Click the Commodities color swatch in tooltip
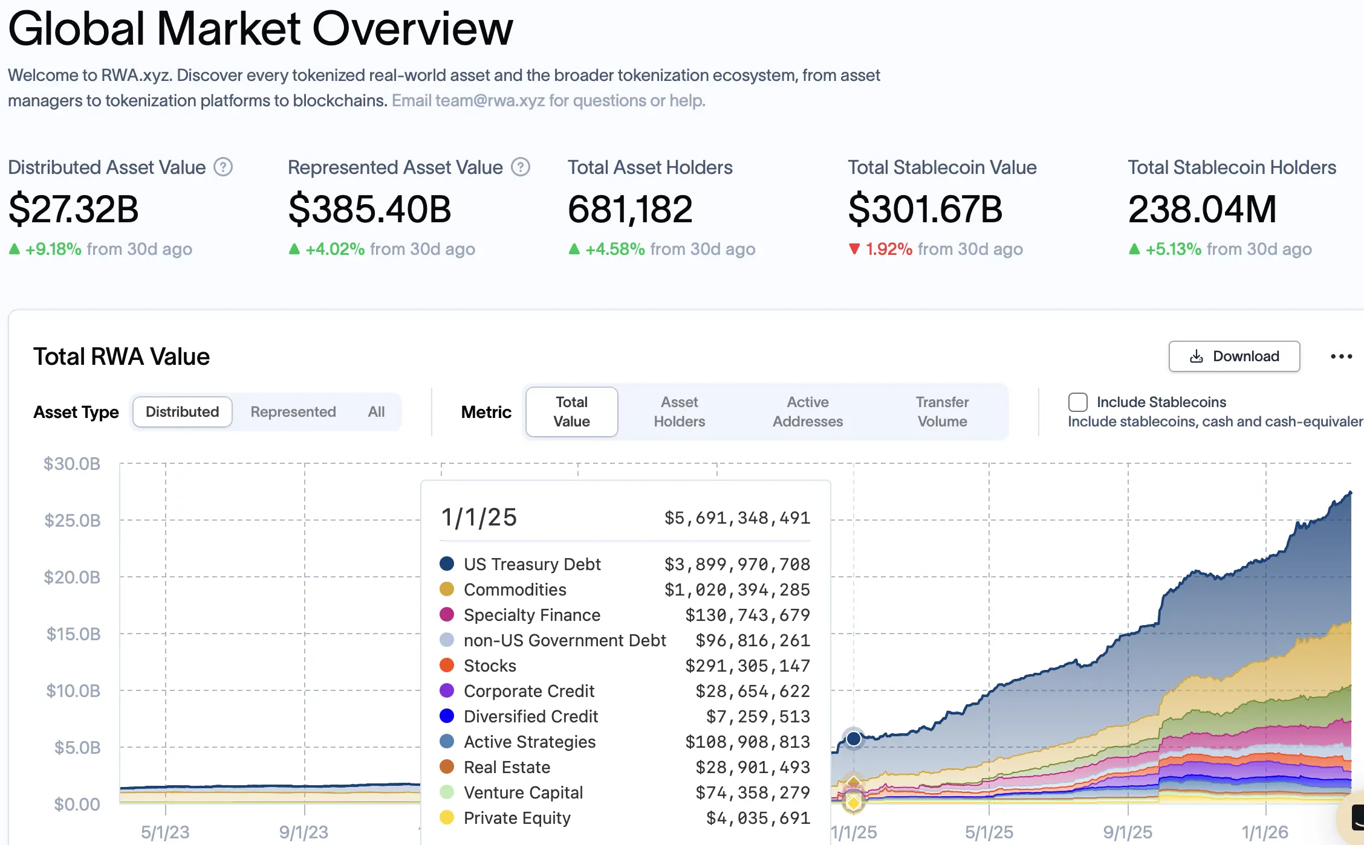The height and width of the screenshot is (845, 1364). (x=446, y=589)
